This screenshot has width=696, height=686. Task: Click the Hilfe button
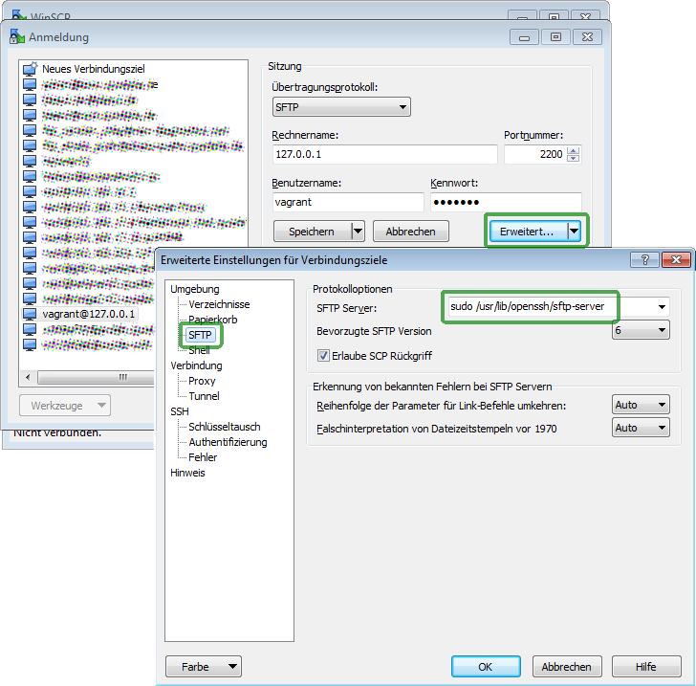646,667
